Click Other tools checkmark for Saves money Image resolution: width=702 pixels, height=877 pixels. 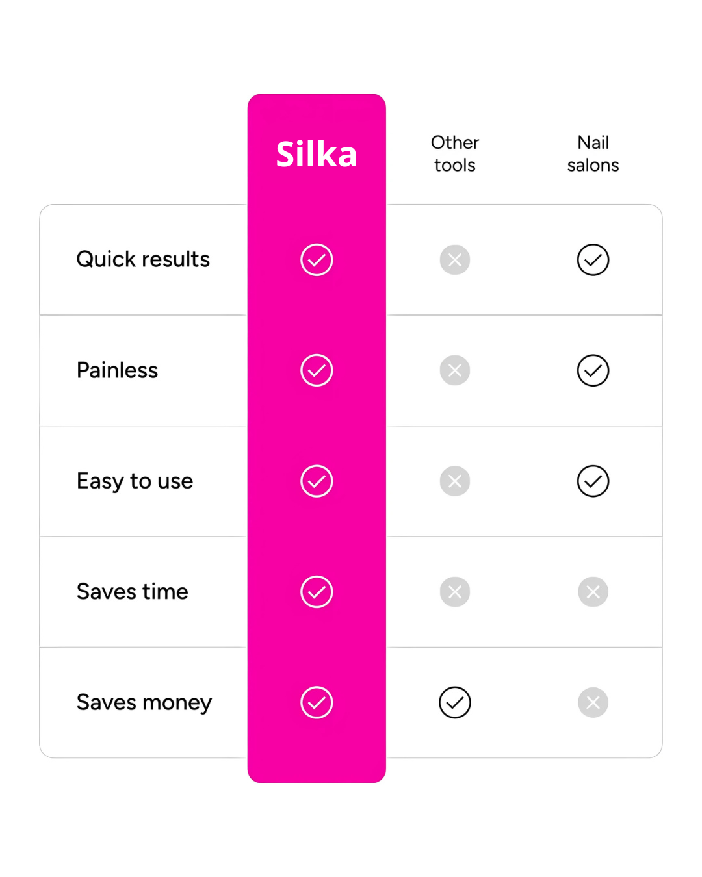click(x=455, y=702)
